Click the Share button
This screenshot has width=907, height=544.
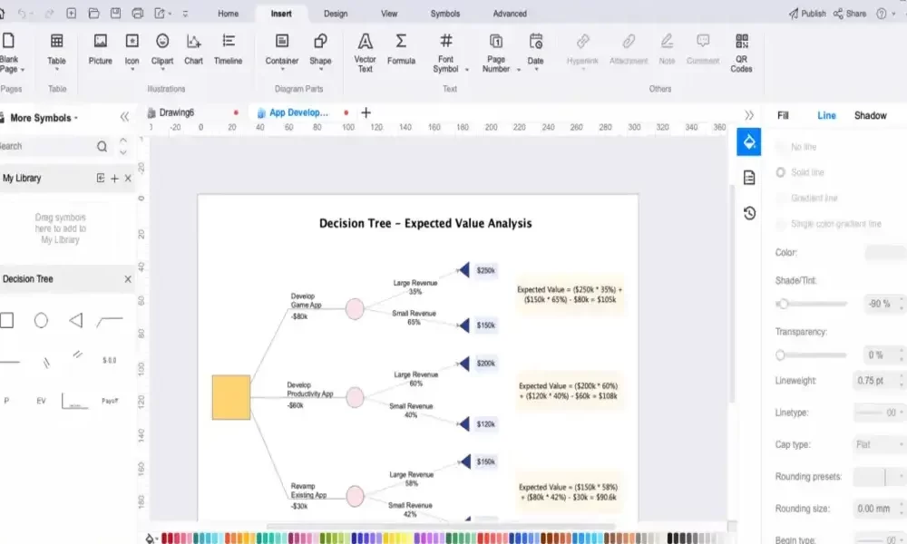coord(849,14)
